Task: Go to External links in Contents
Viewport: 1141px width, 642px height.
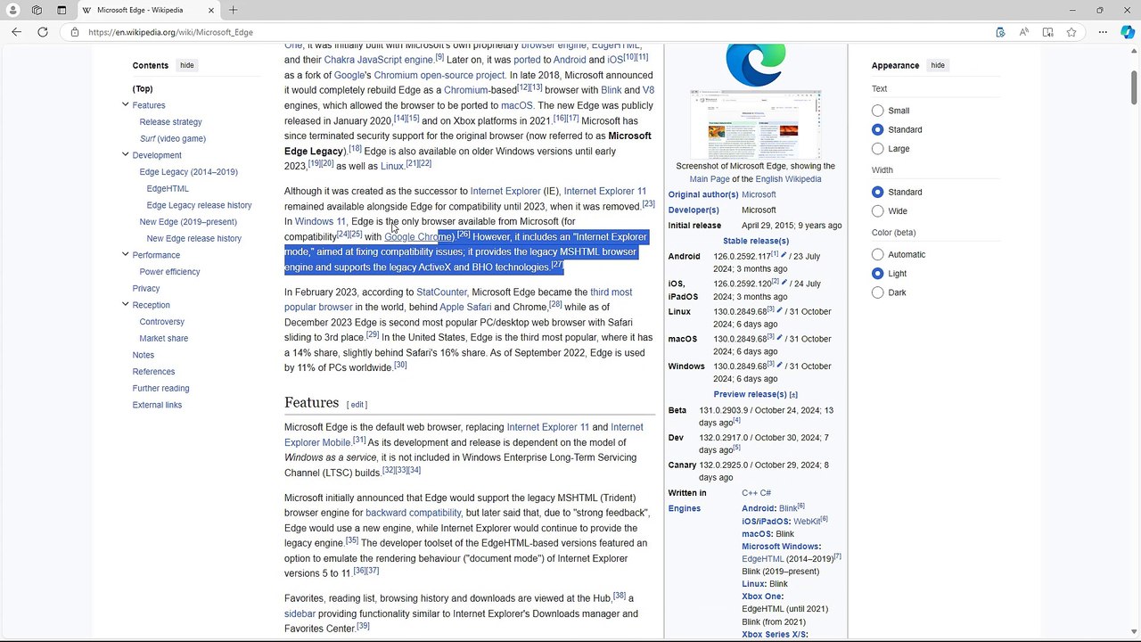Action: pyautogui.click(x=157, y=405)
